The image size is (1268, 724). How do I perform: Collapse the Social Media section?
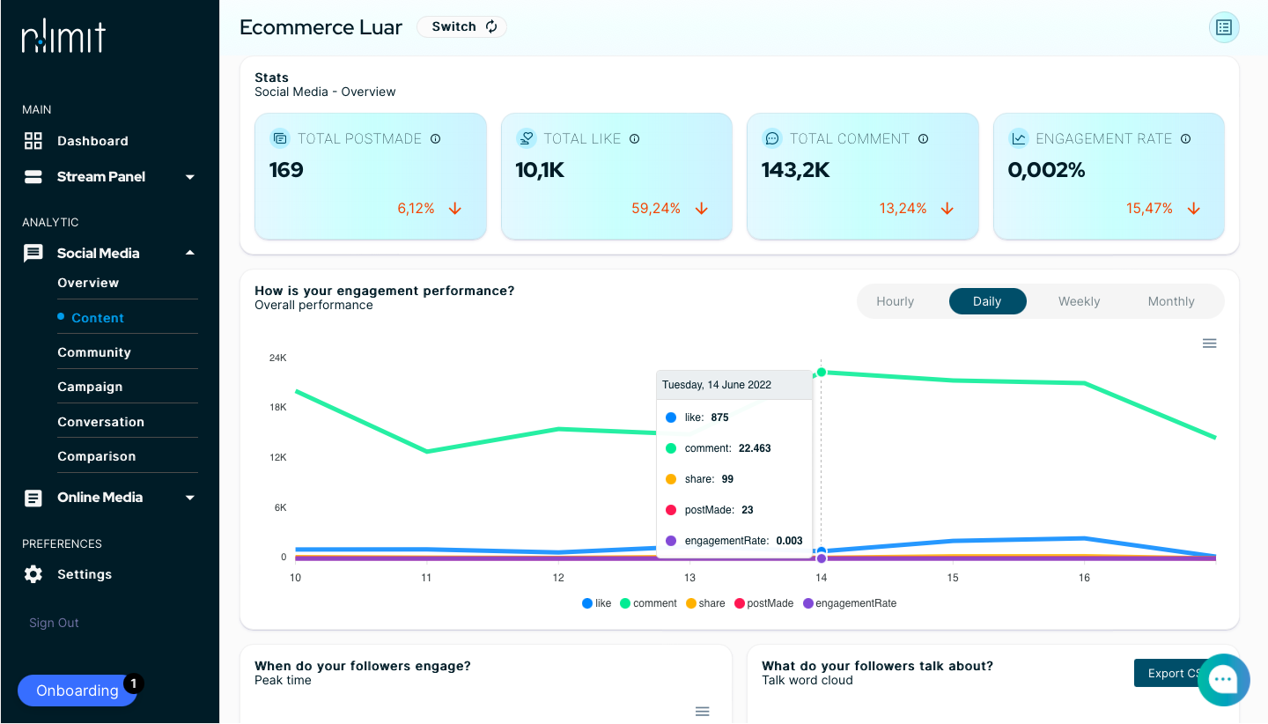110,254
